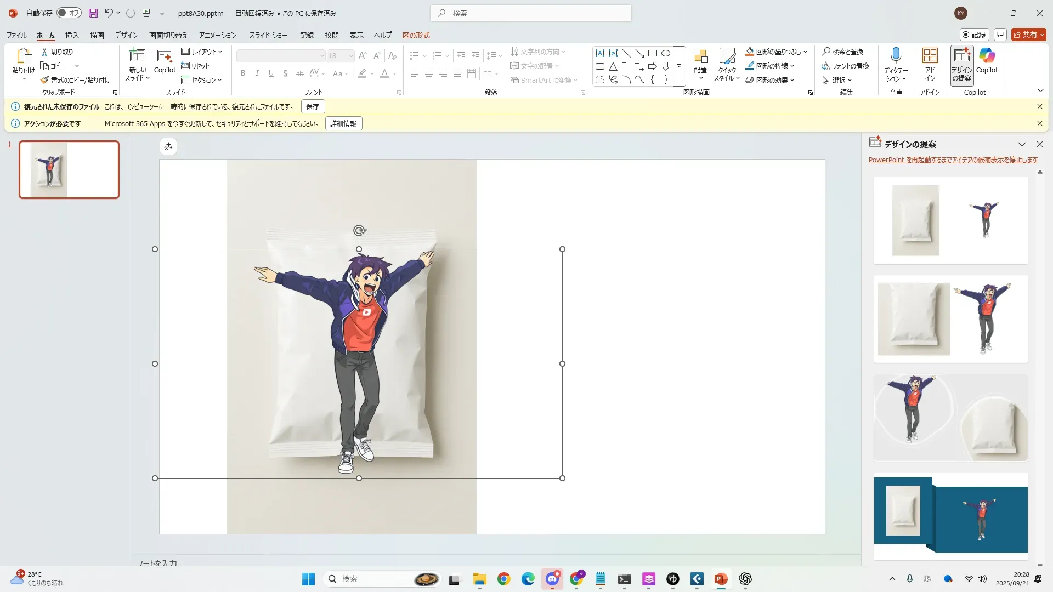This screenshot has height=592, width=1053.
Task: Select the oval shape in shapes gallery
Action: click(x=665, y=53)
